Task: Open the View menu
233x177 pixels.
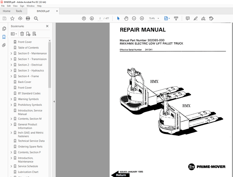Action: tap(15, 6)
